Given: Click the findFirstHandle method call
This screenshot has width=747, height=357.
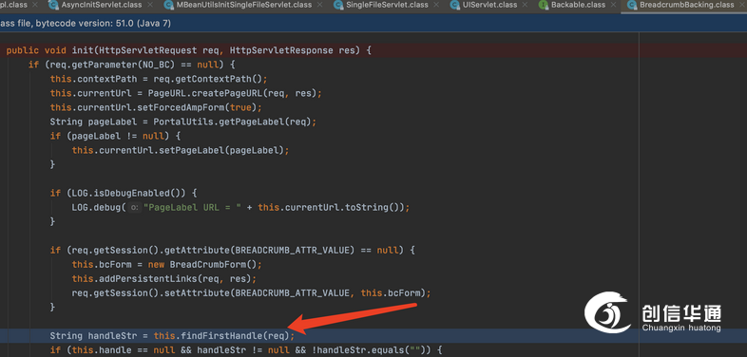Looking at the screenshot, I should (222, 336).
